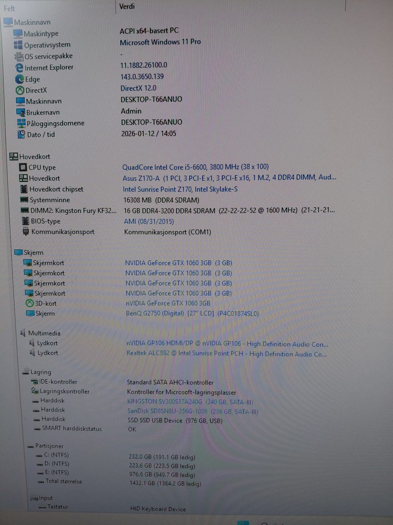Viewport: 393px width, 525px height.
Task: Select the DirectX Xbox-style icon
Action: tap(20, 90)
